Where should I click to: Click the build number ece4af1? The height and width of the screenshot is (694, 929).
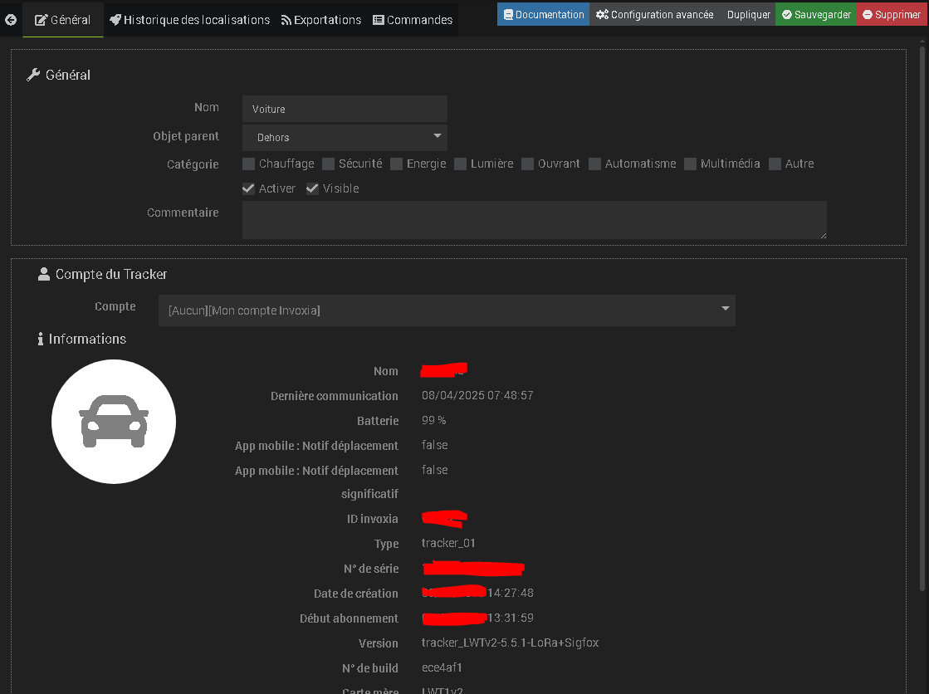pos(442,668)
